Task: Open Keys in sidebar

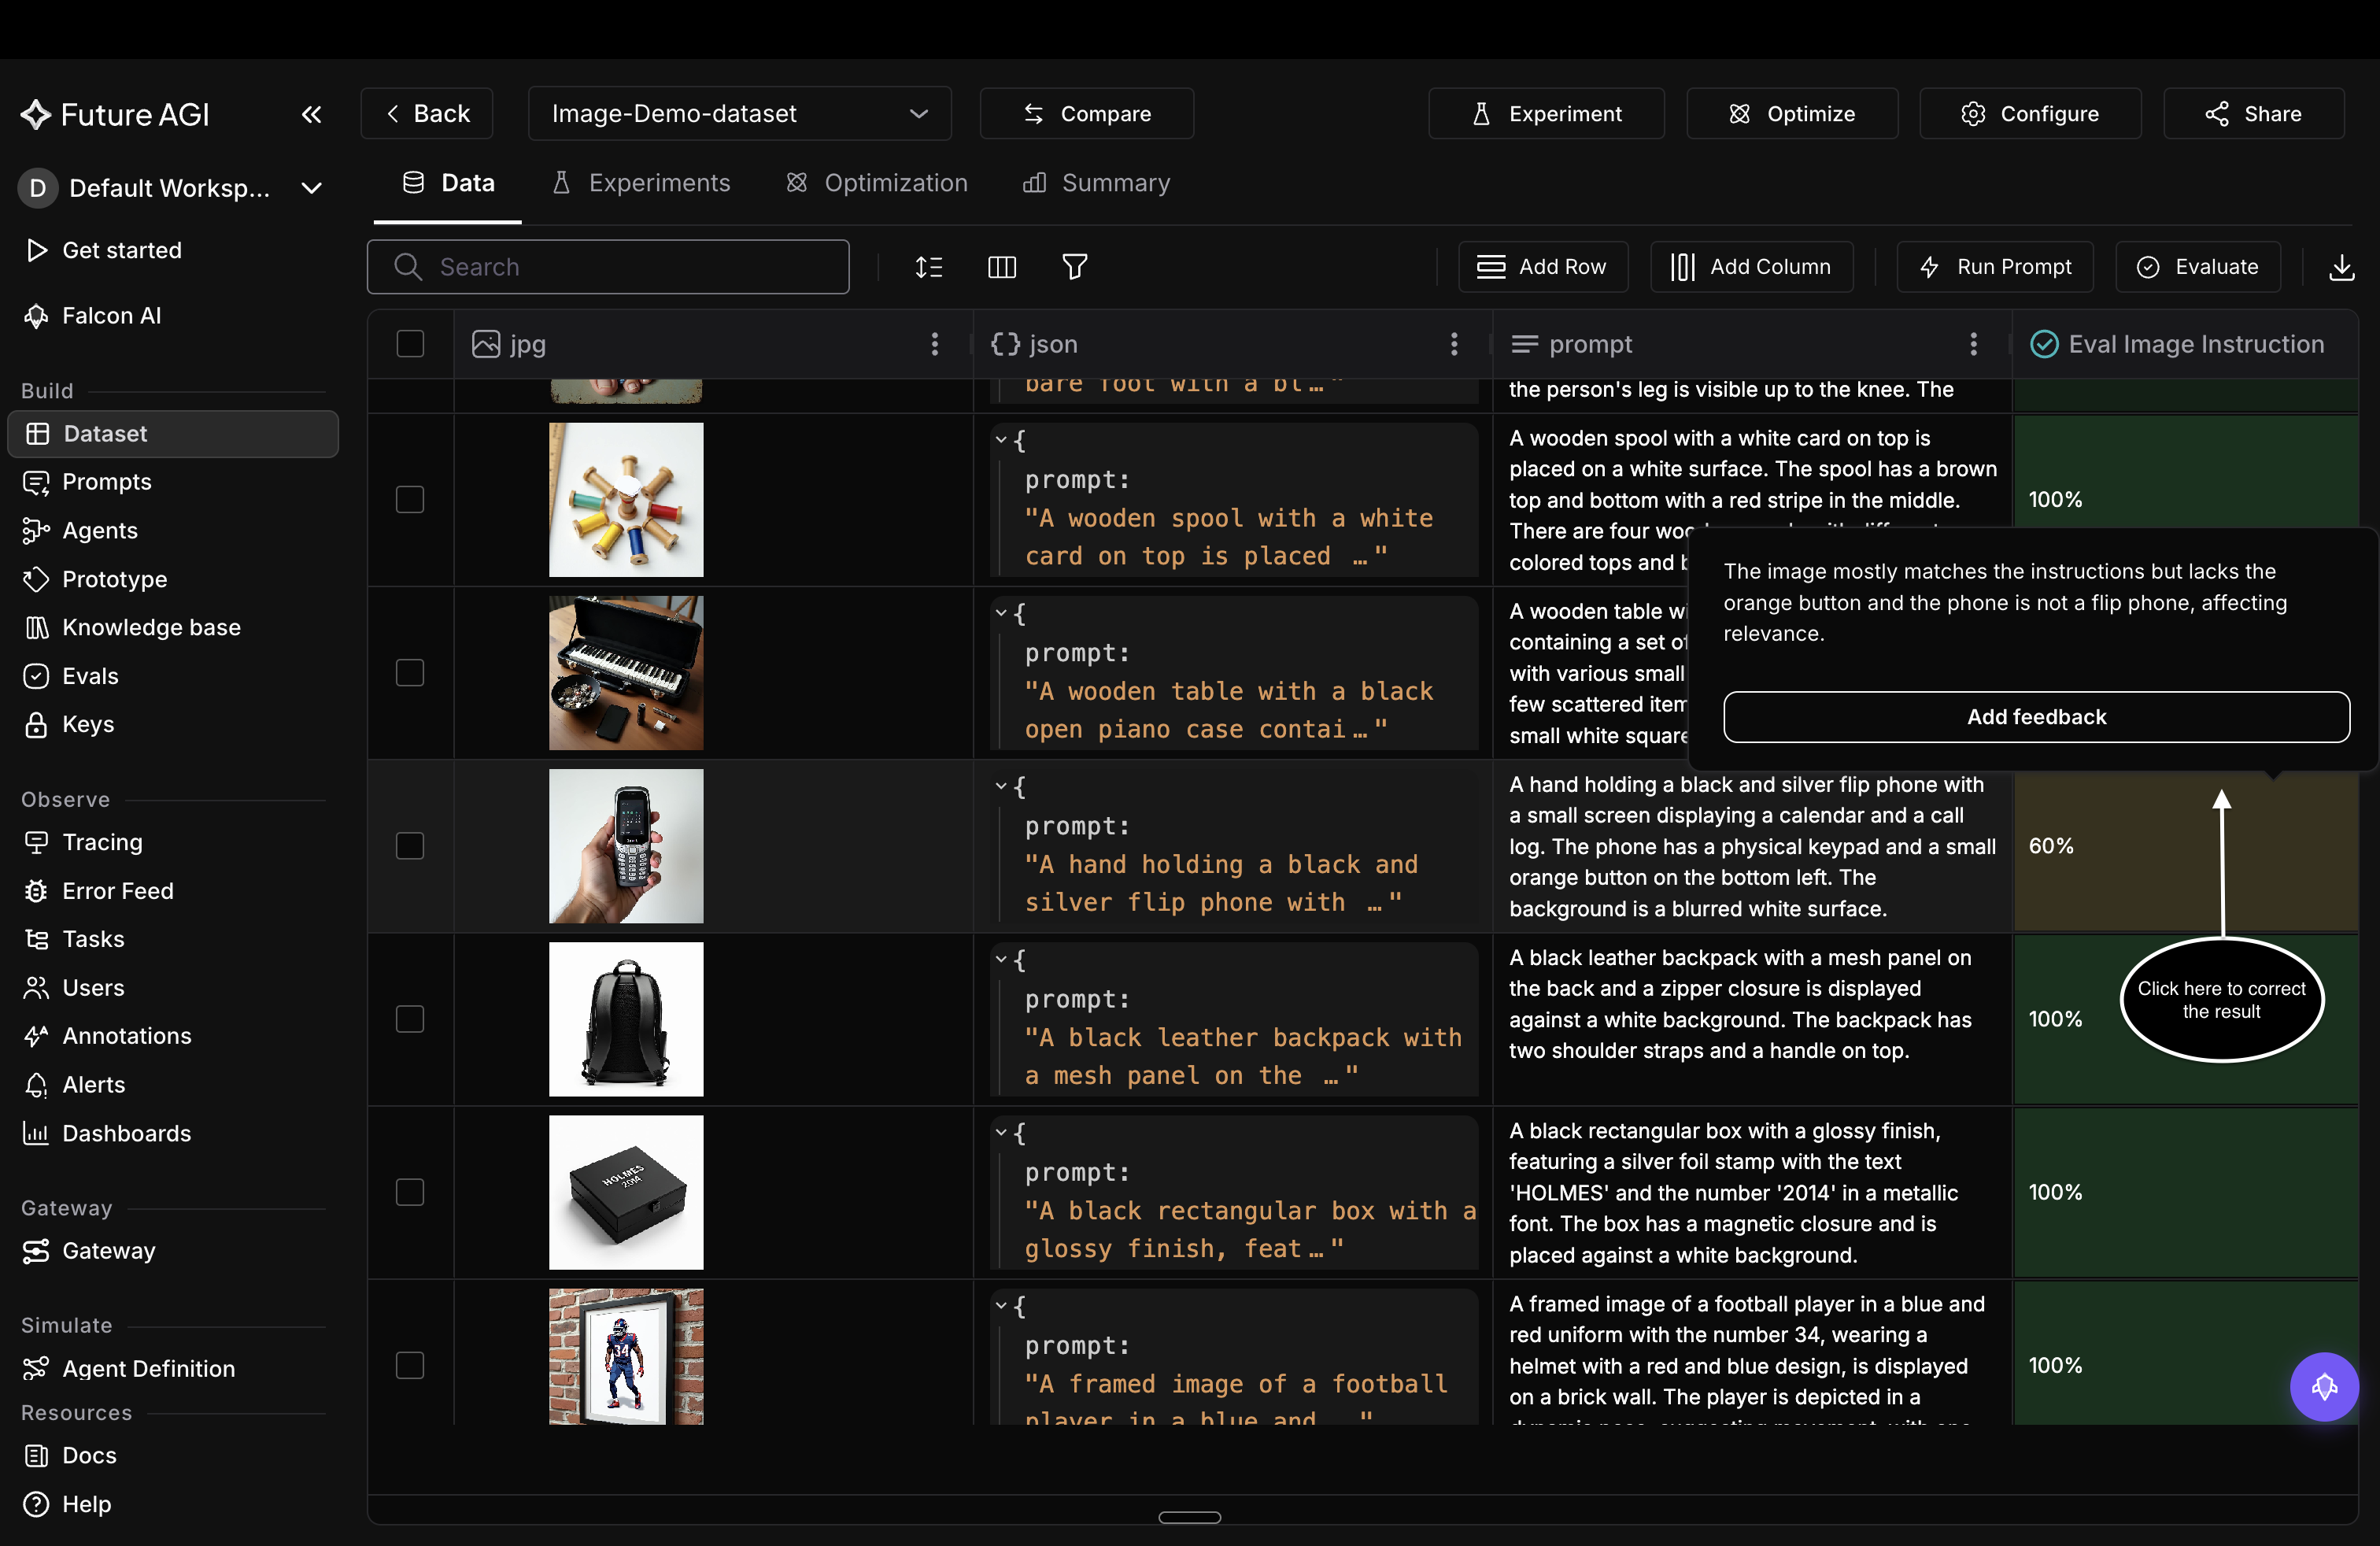Action: [172, 724]
